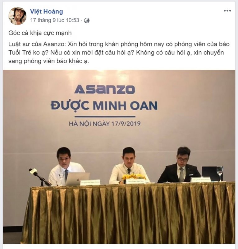This screenshot has height=249, width=238.
Task: Open the three-dot post options menu
Action: [227, 11]
